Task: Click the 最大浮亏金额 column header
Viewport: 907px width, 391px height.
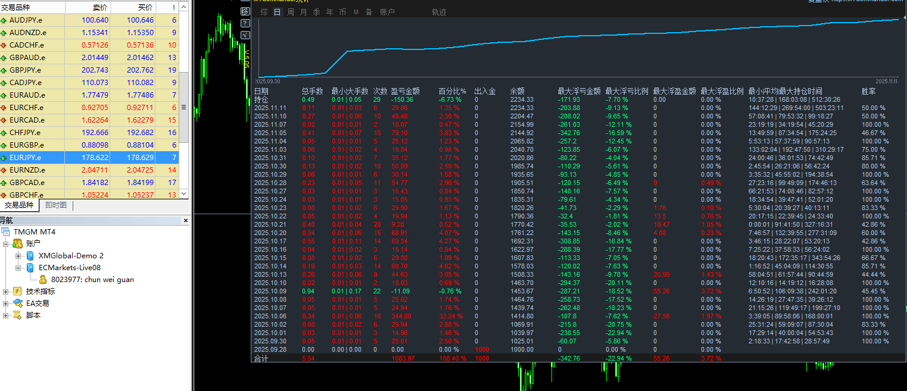Action: point(579,91)
